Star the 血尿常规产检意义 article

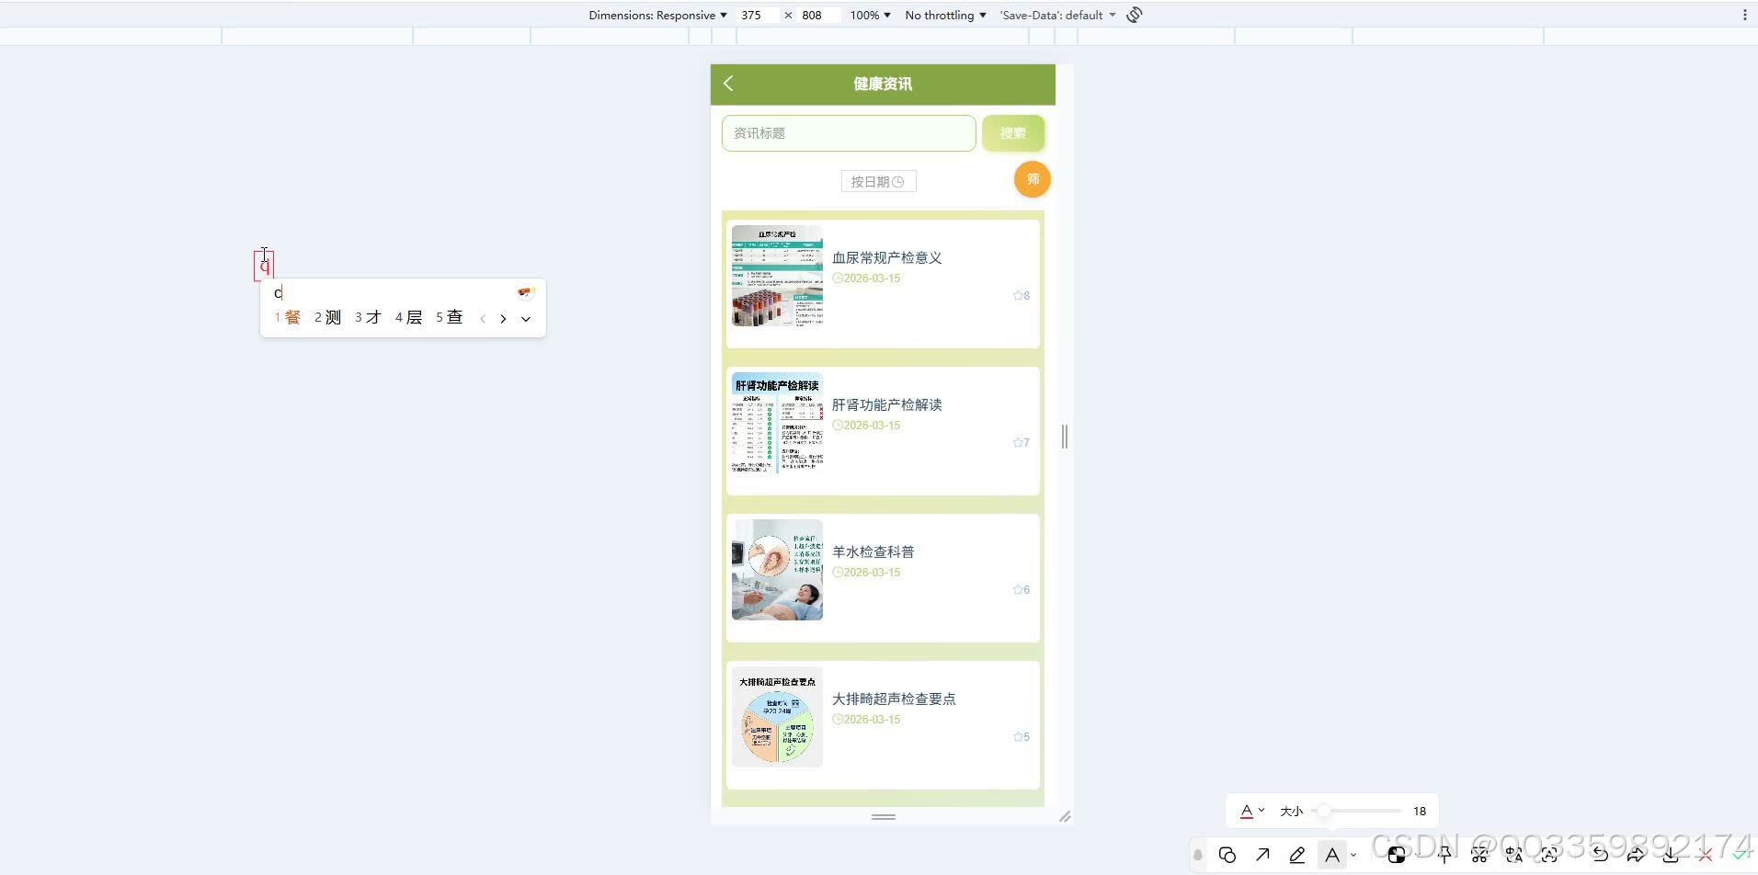pyautogui.click(x=1022, y=296)
